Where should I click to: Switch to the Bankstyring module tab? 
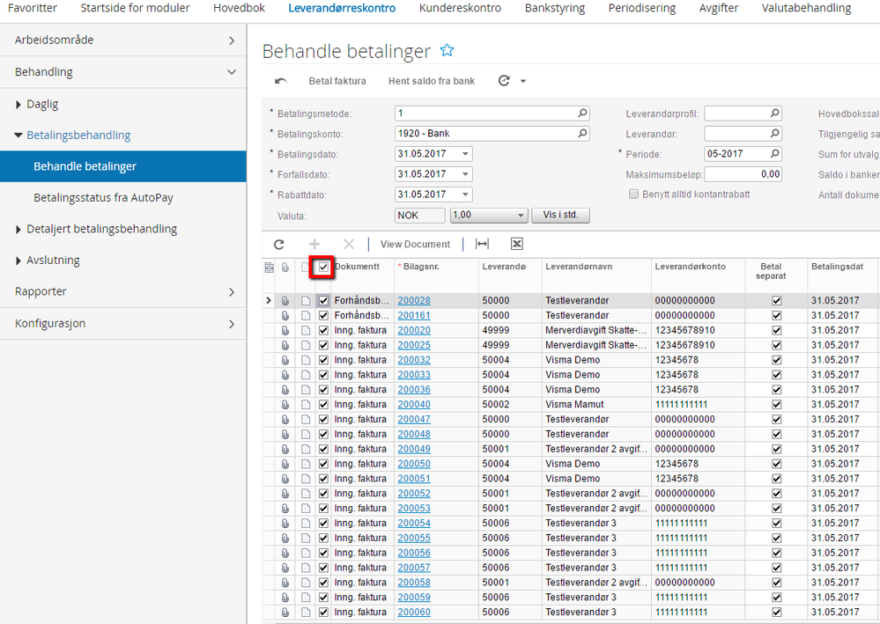pos(554,9)
